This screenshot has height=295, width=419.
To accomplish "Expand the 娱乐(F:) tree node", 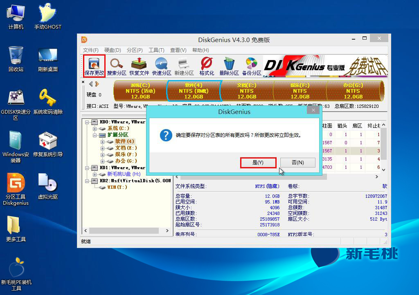I will point(102,155).
